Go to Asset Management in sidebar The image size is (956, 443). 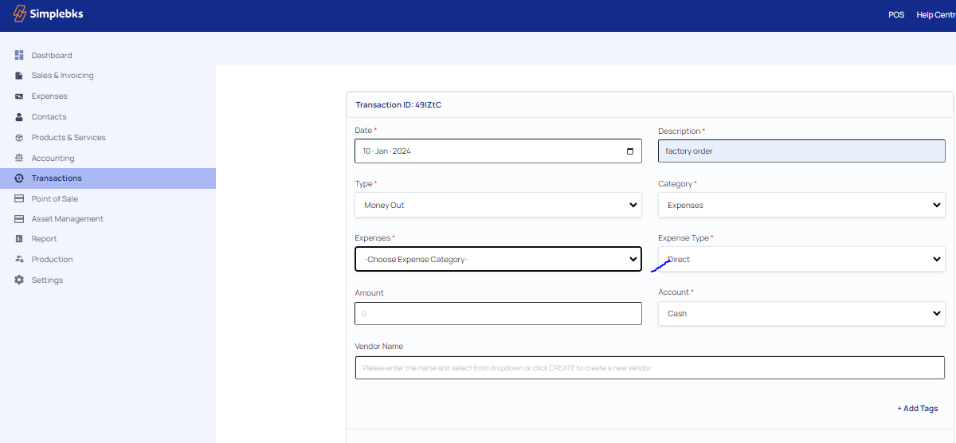(x=67, y=219)
